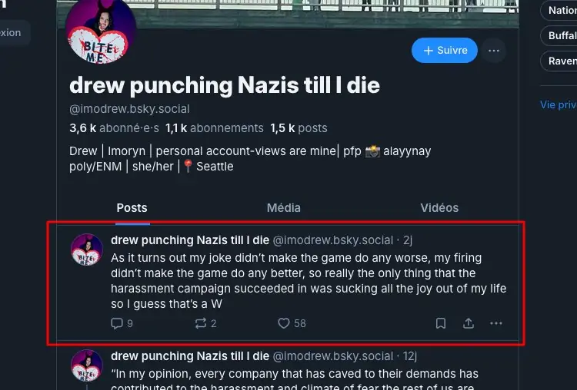577x390 pixels.
Task: Click avatar on the second post
Action: [87, 365]
